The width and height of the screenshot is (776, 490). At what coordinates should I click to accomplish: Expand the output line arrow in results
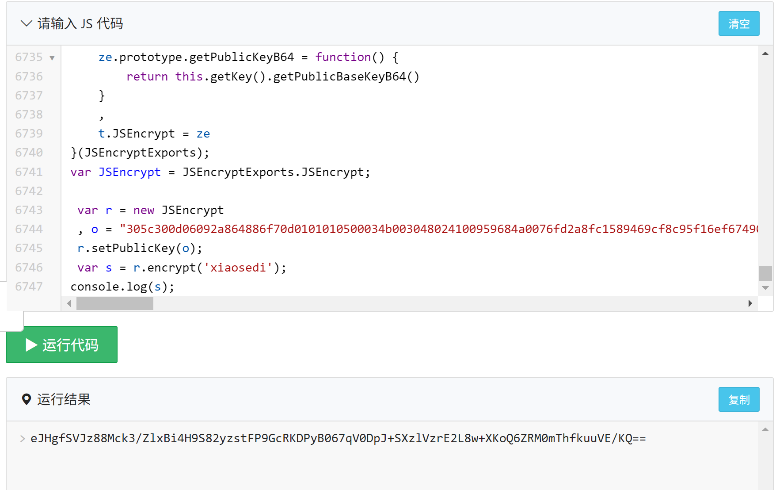(22, 439)
